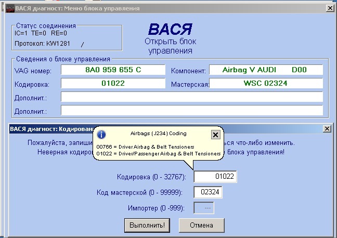337x238 pixels.
Task: Click the Мастерская: label
Action: coord(190,84)
